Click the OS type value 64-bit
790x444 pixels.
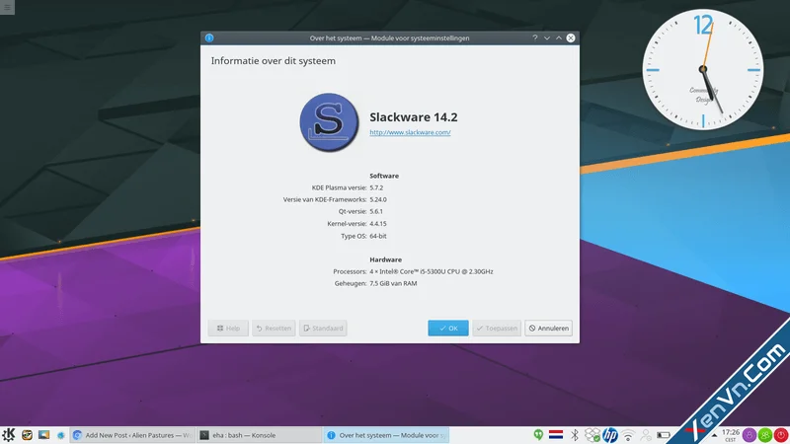tap(378, 236)
